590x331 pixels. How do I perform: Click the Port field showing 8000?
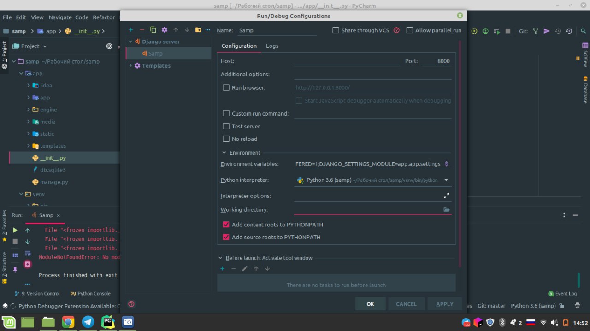click(437, 61)
